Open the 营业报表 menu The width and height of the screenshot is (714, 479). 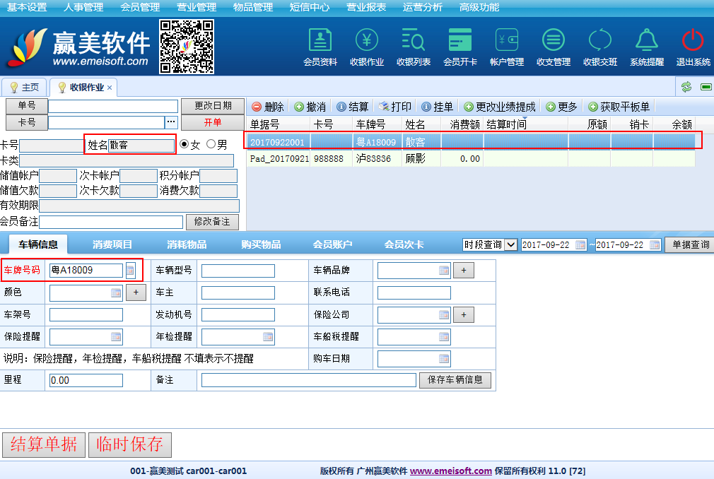(366, 7)
